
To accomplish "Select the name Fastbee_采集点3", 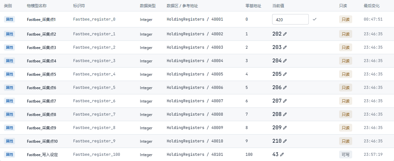I will tap(41, 48).
